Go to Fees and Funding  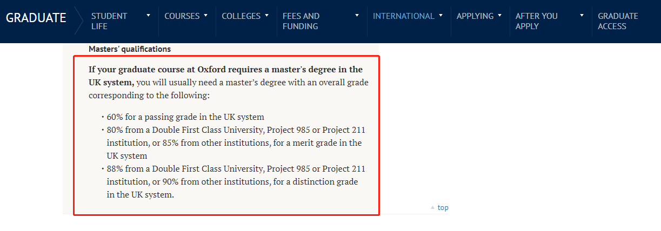(301, 21)
